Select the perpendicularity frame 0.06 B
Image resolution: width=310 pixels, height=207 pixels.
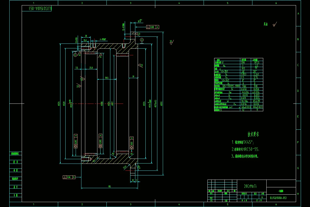click(69, 177)
